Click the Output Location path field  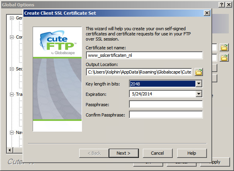139,72
